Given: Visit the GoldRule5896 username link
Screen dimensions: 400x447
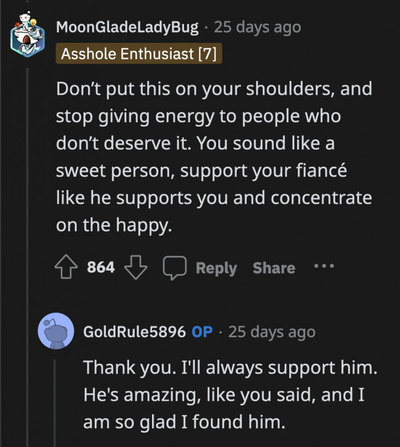Looking at the screenshot, I should pyautogui.click(x=134, y=332).
